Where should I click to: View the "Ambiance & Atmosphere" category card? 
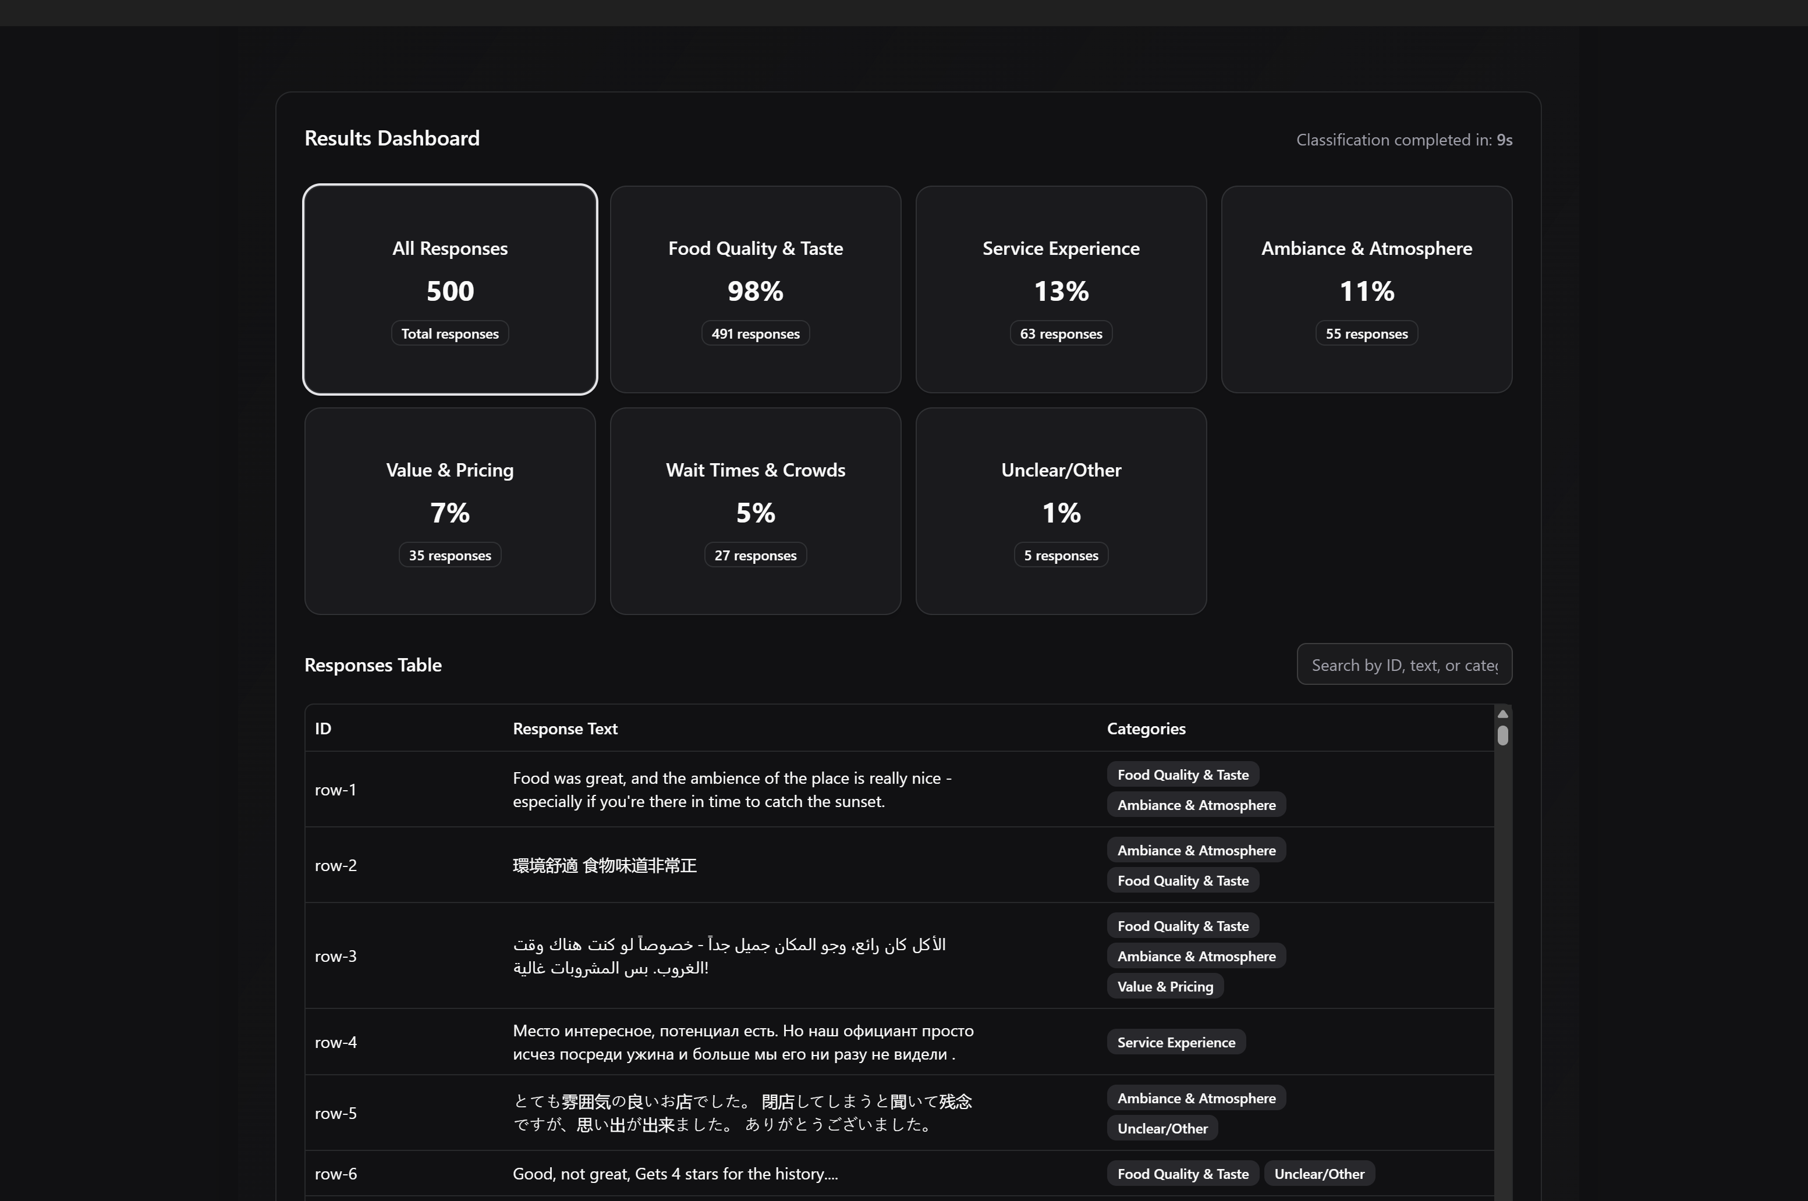click(1366, 290)
